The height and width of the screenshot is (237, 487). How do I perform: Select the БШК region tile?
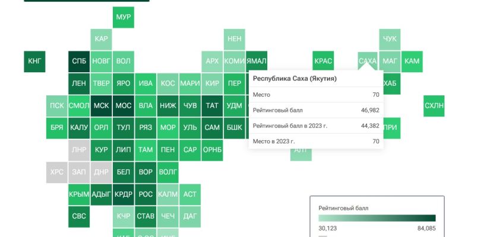235,127
